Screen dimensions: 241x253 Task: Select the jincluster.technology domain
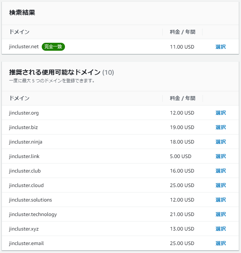click(220, 214)
